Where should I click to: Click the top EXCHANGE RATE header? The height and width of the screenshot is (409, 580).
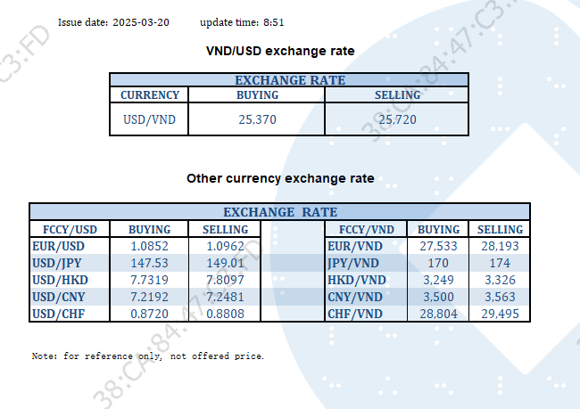click(289, 80)
